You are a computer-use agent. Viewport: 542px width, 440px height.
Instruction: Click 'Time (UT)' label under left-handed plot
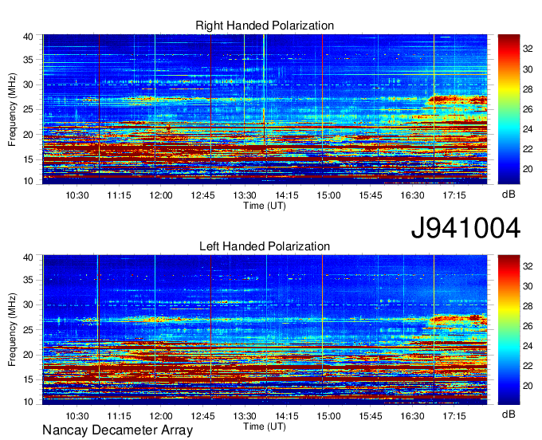[x=265, y=426]
